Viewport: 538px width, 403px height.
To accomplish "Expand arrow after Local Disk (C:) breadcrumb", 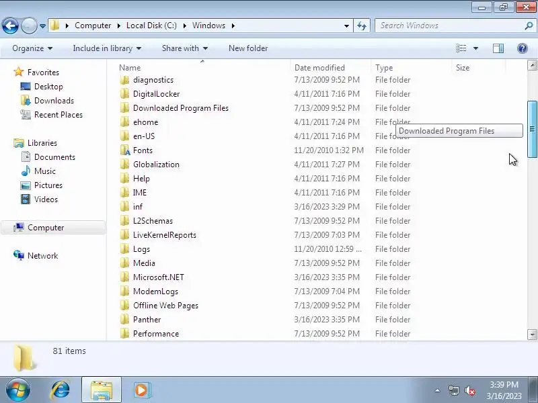I will [x=184, y=26].
